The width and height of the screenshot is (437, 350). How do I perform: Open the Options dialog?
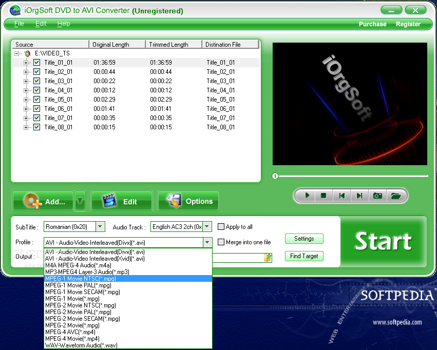pos(188,201)
